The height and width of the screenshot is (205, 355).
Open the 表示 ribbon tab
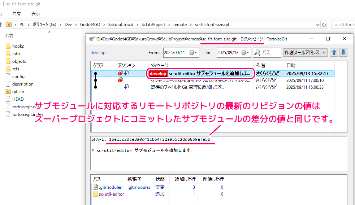[35, 13]
